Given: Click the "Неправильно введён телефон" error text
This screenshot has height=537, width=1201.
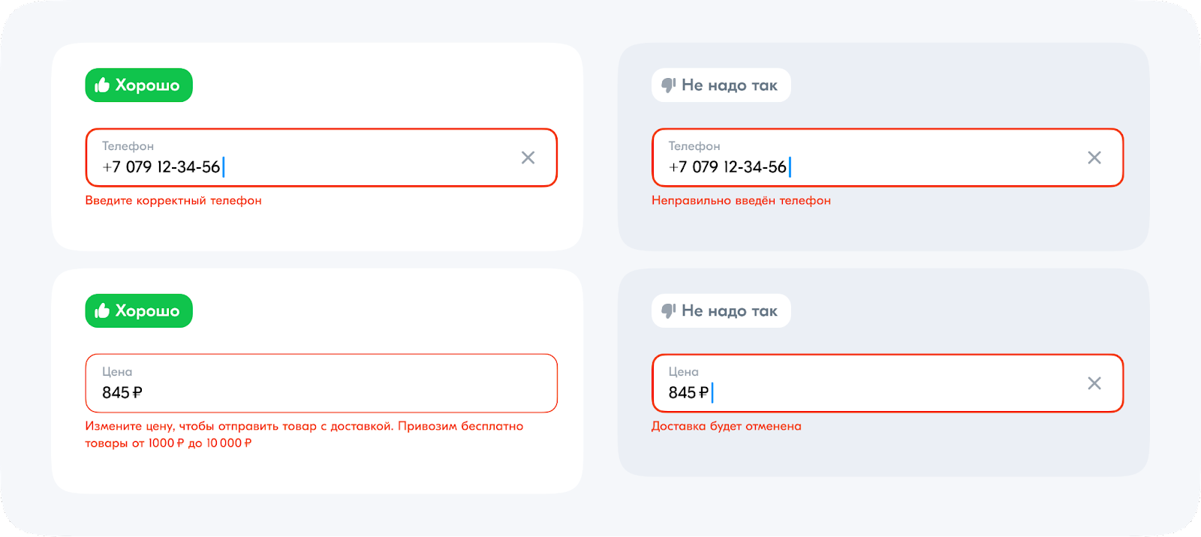Looking at the screenshot, I should coord(741,201).
